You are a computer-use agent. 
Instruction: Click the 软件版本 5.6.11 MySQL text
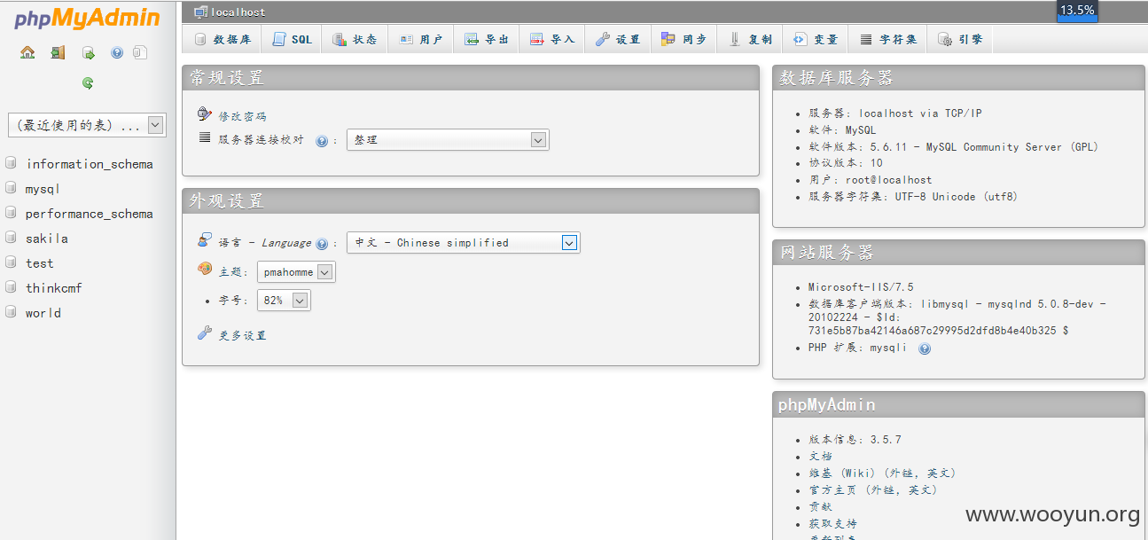pyautogui.click(x=954, y=147)
